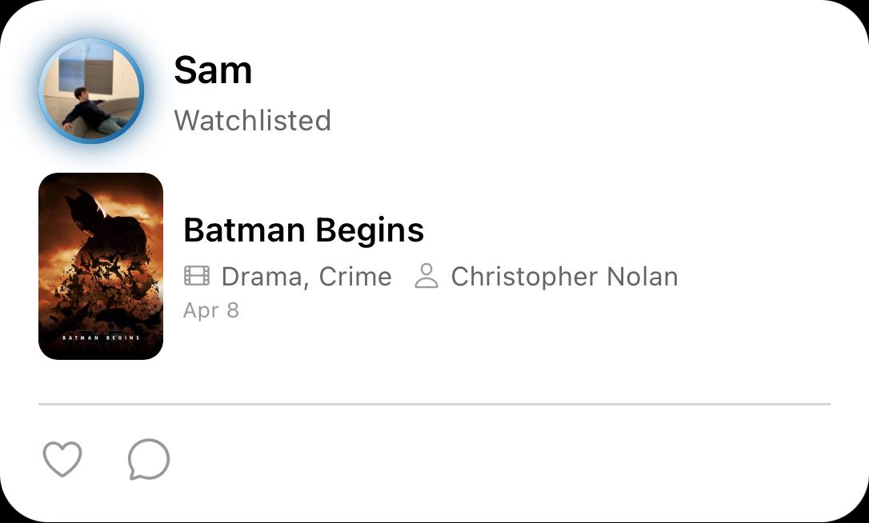The height and width of the screenshot is (523, 869).
Task: Click the film strip genre icon
Action: (197, 277)
